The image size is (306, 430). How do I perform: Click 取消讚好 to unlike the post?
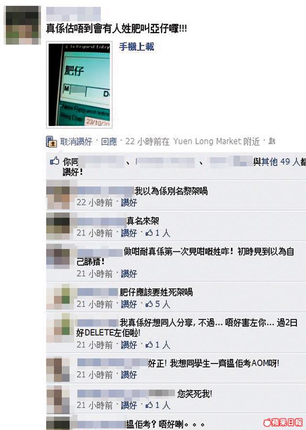click(x=76, y=142)
